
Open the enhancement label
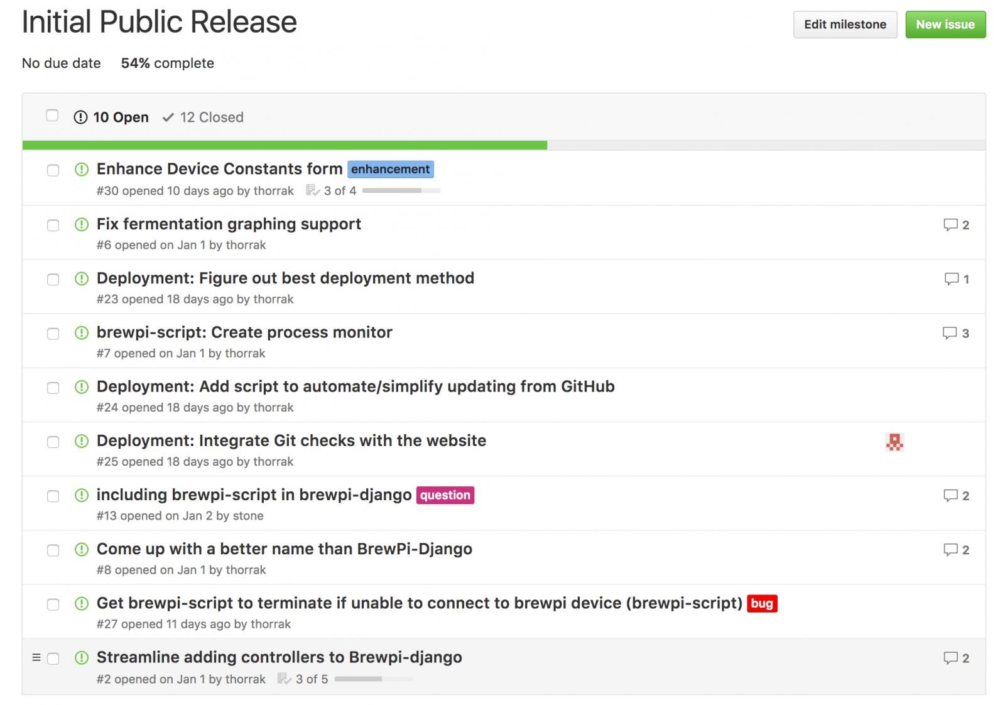coord(391,170)
